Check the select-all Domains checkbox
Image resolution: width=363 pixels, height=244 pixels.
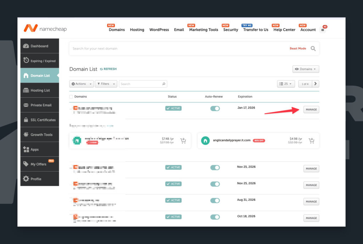71,97
